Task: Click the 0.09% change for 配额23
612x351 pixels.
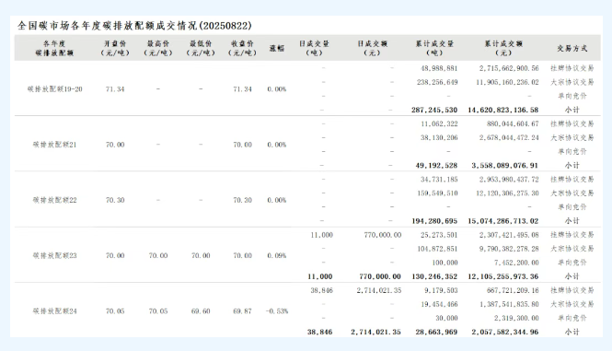Action: point(277,255)
